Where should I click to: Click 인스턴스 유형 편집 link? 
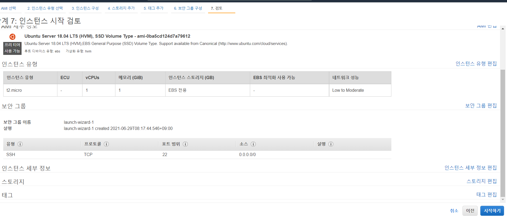click(x=476, y=64)
